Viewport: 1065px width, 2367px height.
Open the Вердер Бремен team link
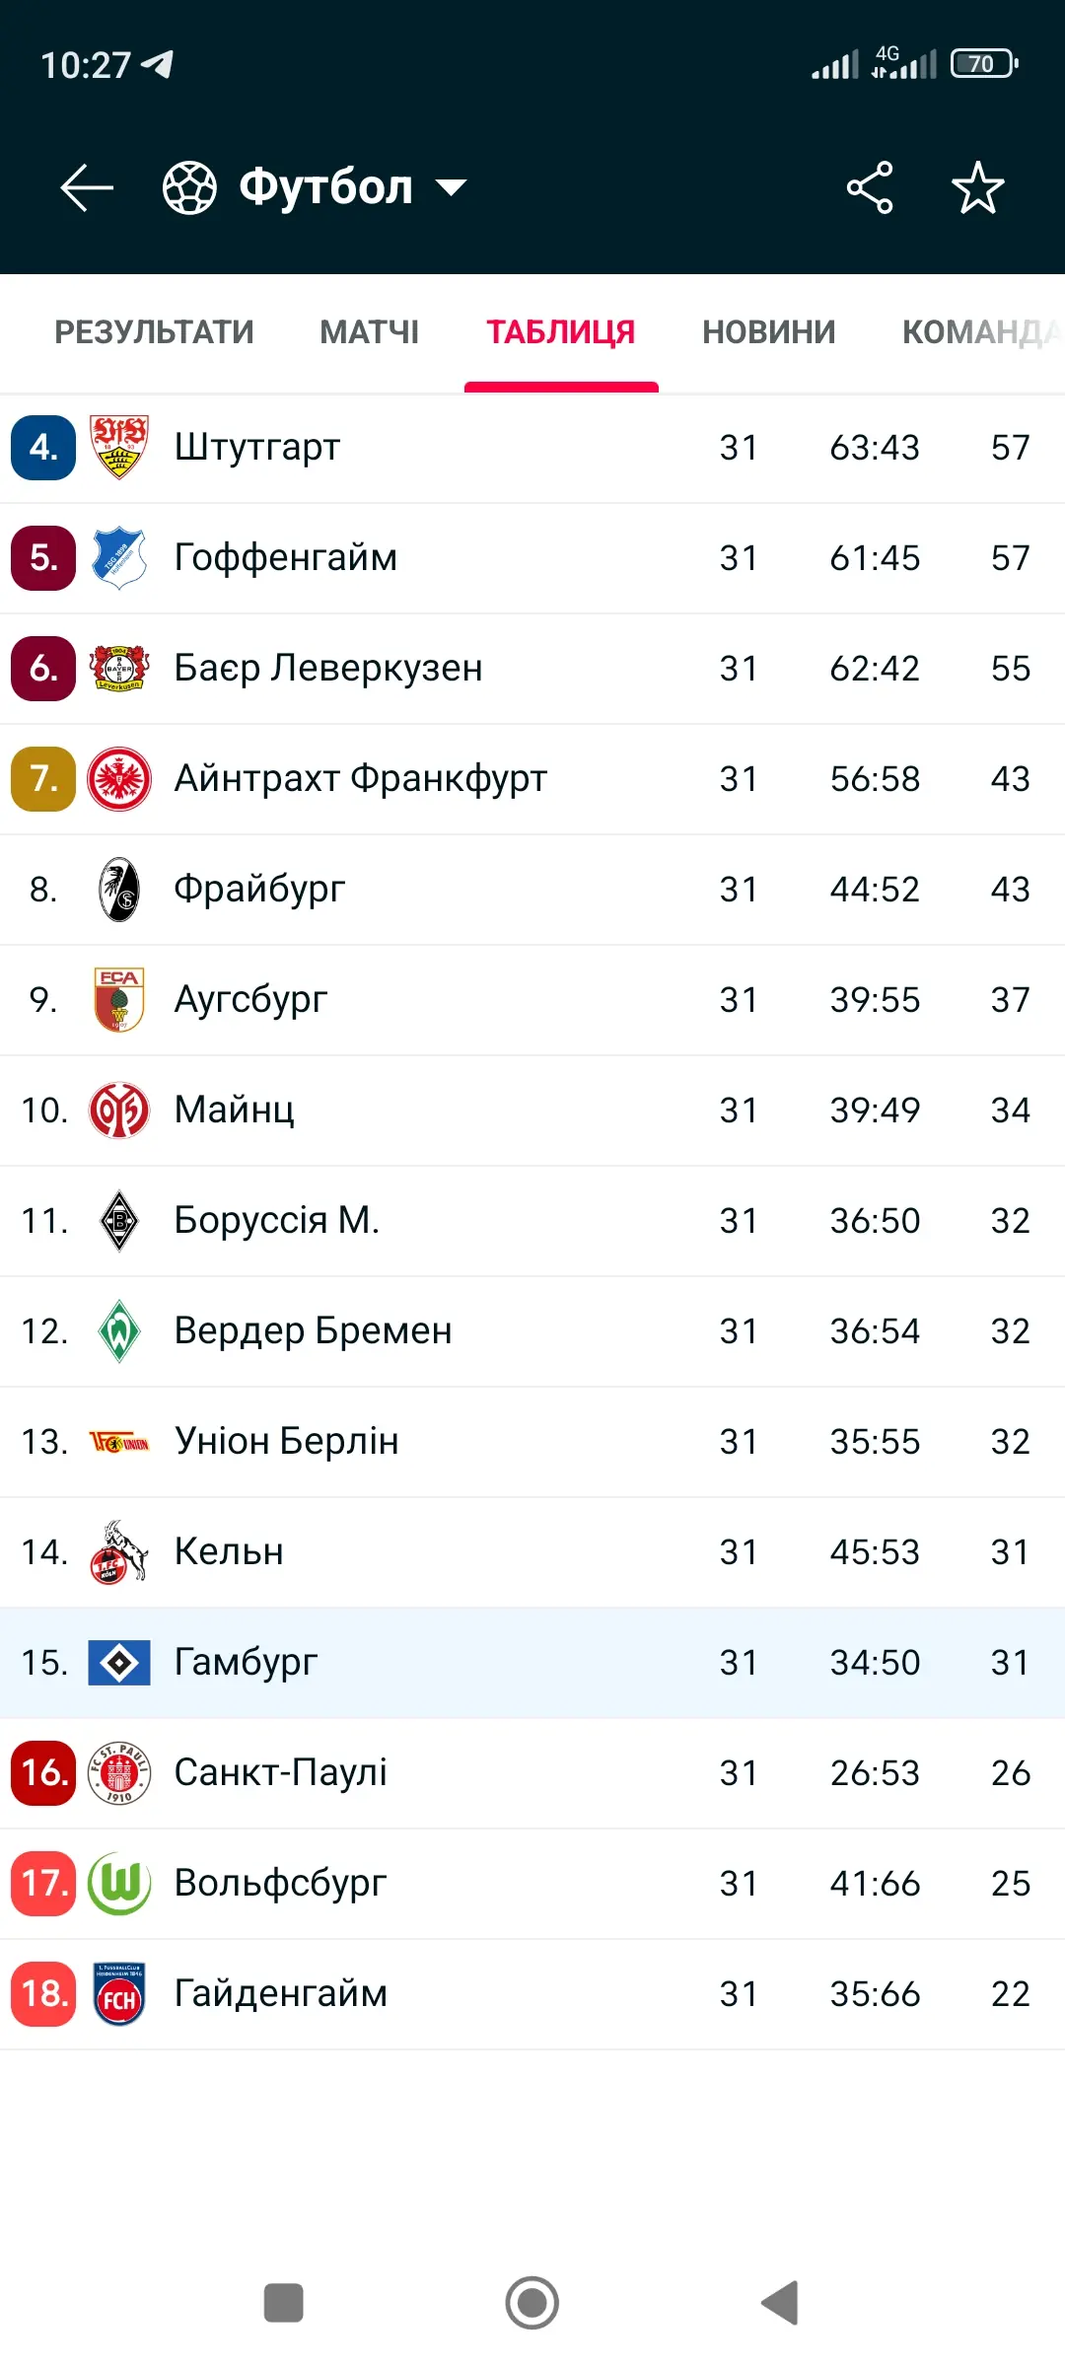click(313, 1331)
